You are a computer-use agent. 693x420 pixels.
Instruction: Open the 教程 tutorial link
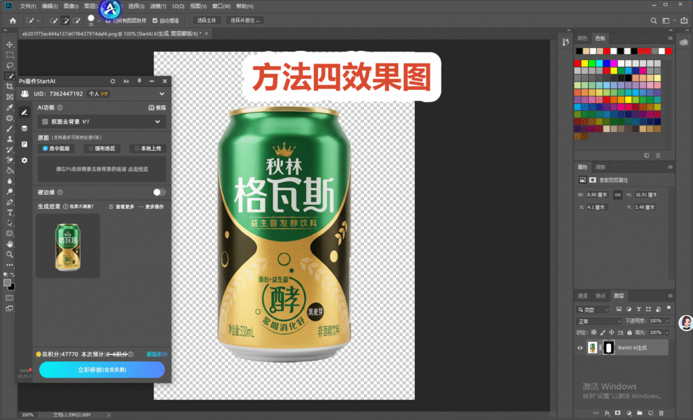coord(157,108)
